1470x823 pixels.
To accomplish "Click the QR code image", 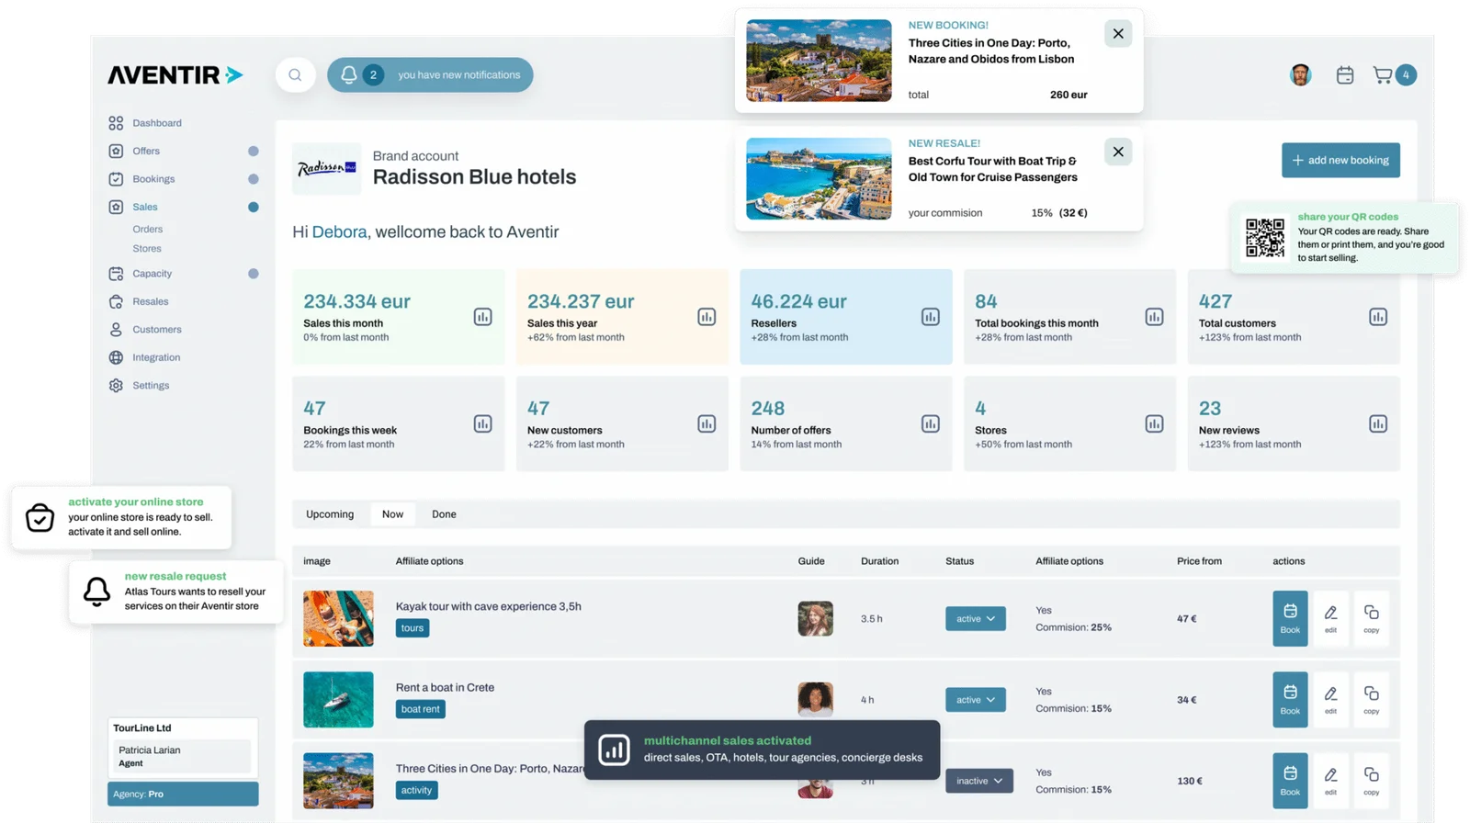I will pyautogui.click(x=1265, y=238).
